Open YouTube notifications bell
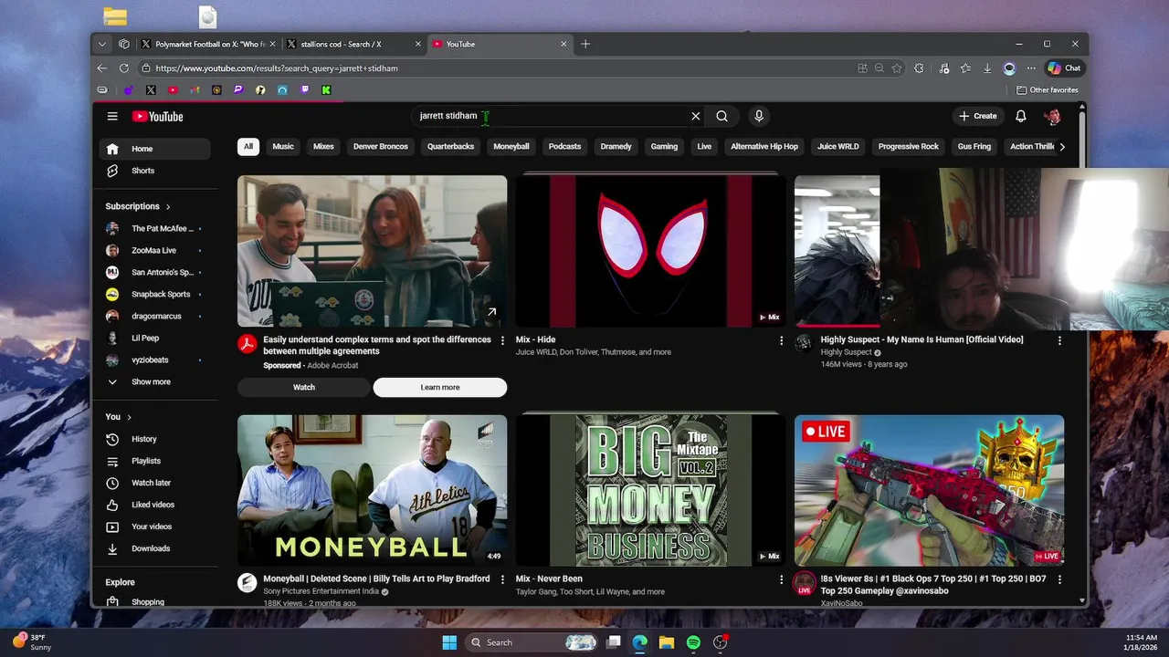Screen dimensions: 1169x657 tap(1021, 116)
